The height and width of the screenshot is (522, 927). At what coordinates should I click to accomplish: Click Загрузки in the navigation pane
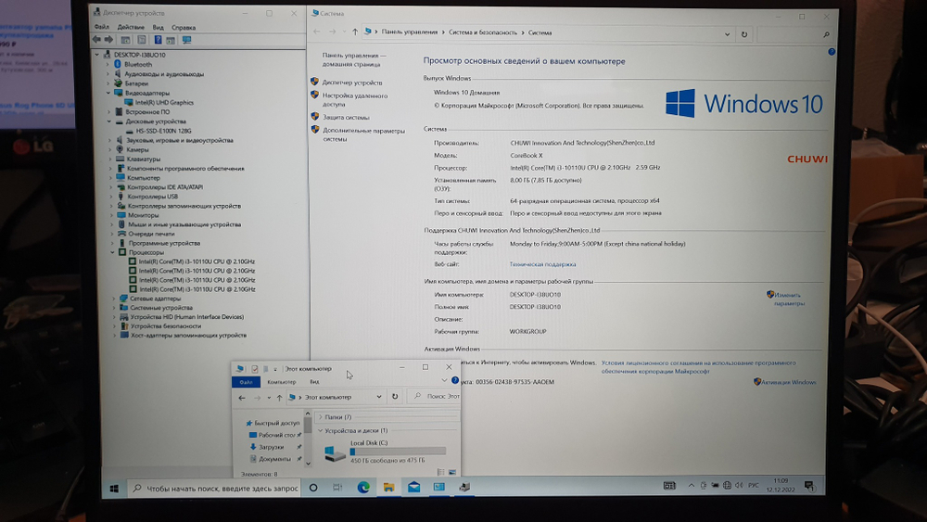click(x=272, y=447)
